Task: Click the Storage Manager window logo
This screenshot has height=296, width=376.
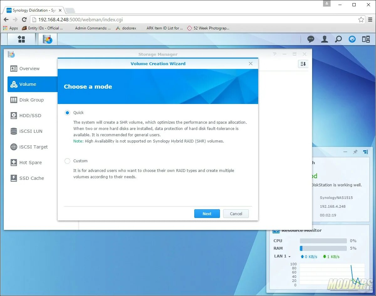Action: (11, 54)
